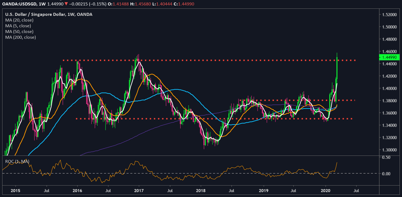Click the 0.00 label on ROC axis
402x197 pixels.
[x=386, y=174]
